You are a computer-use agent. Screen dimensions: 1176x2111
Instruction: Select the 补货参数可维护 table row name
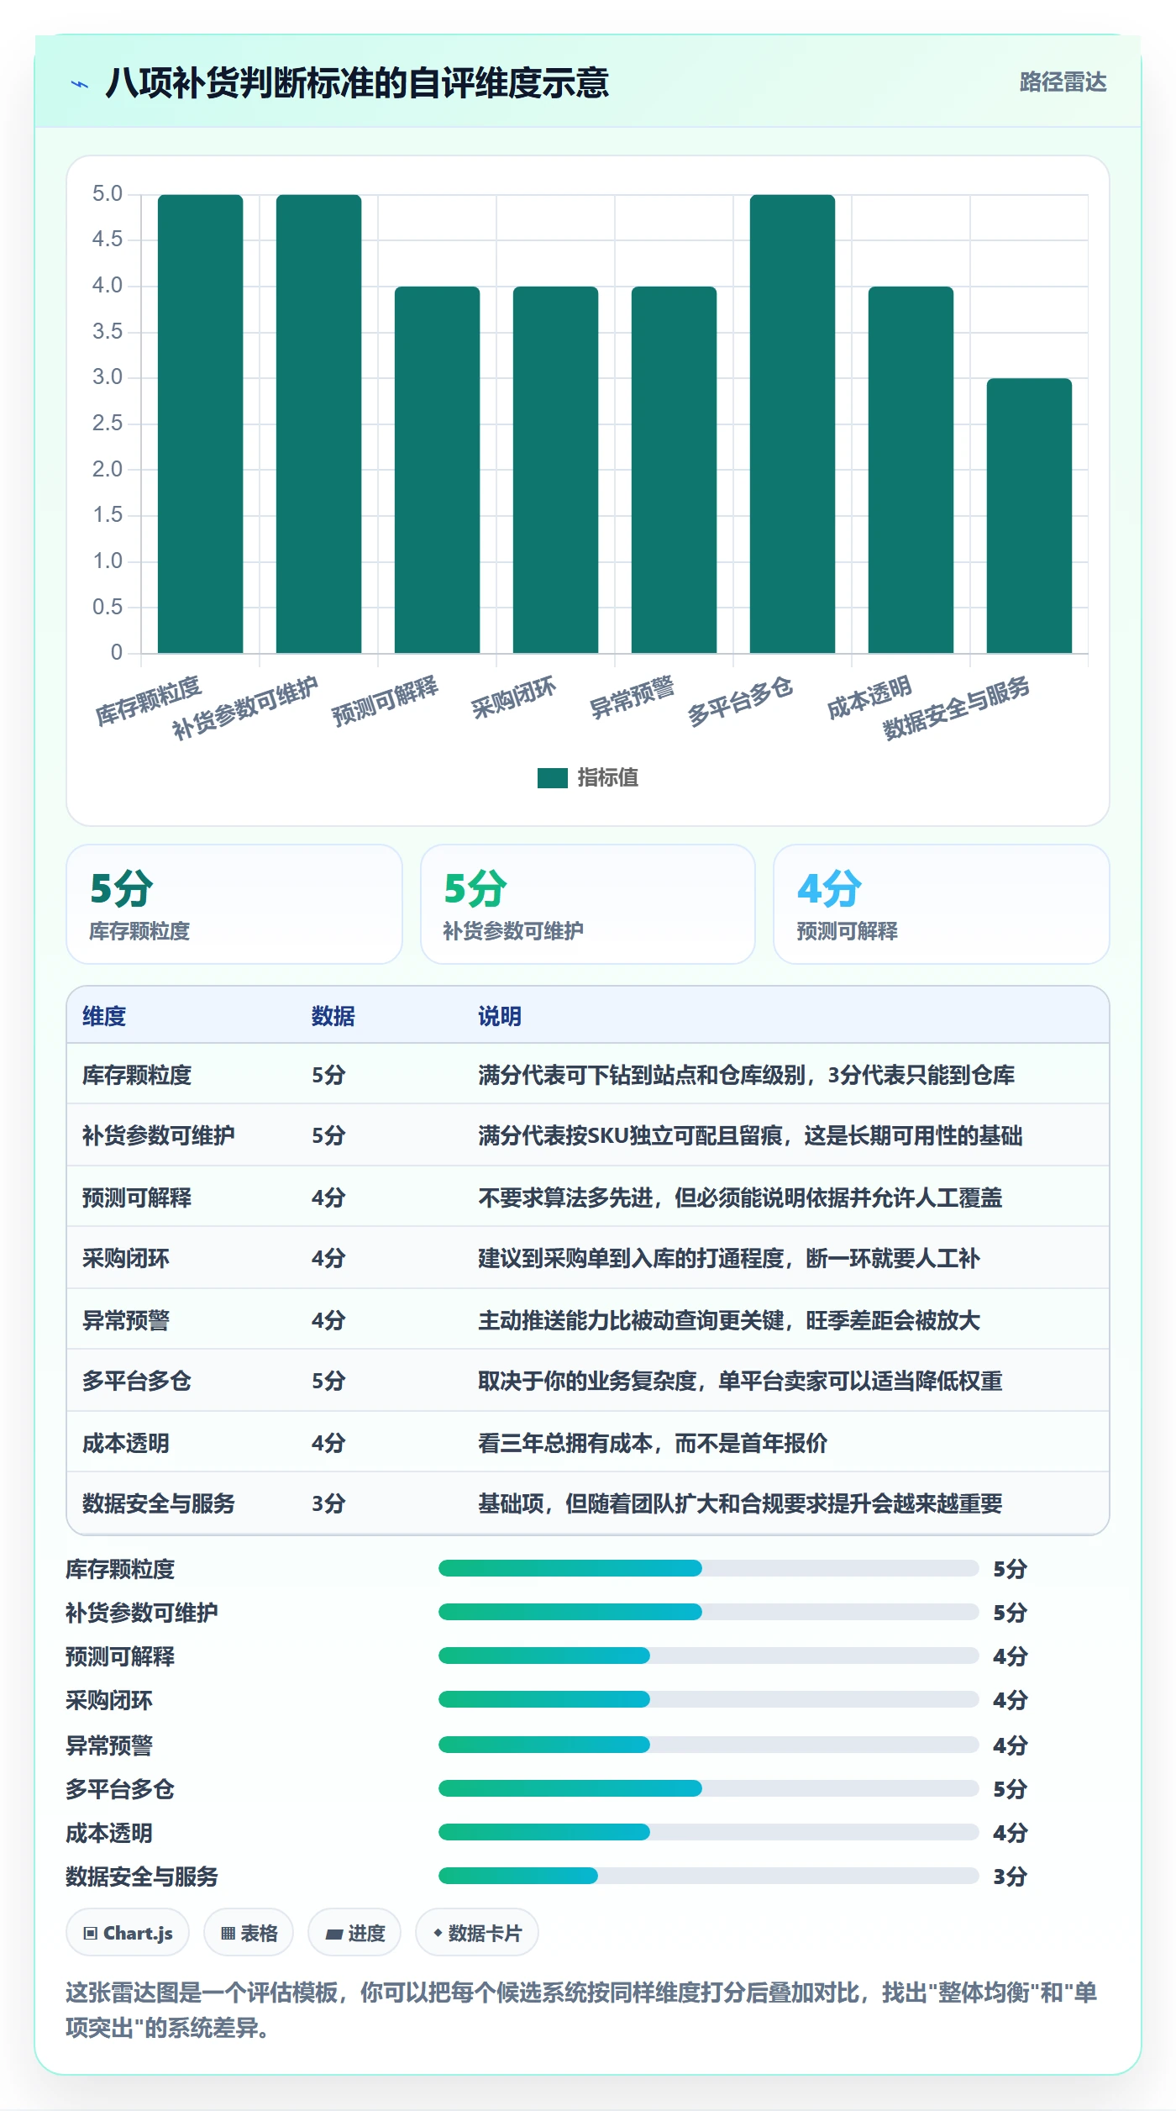point(159,1135)
